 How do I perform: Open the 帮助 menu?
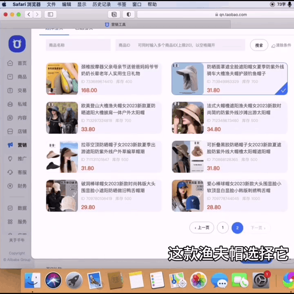152,4
